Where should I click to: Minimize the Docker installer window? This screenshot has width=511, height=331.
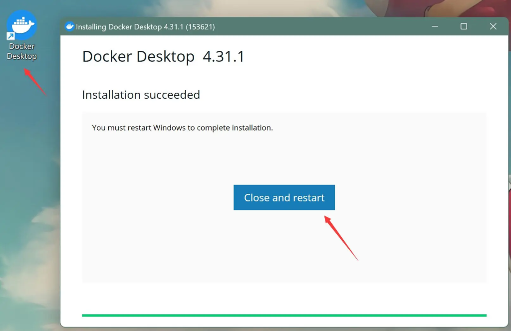click(435, 26)
